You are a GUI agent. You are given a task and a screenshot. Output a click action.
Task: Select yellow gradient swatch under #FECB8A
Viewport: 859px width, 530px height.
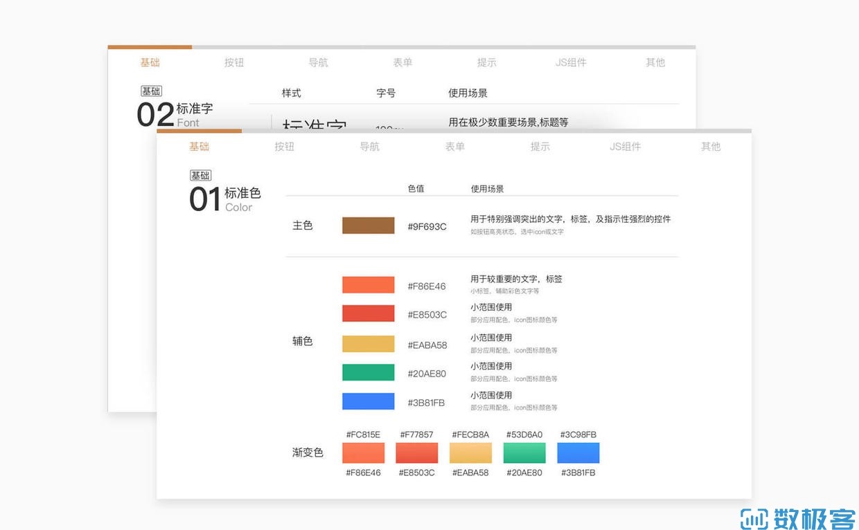coord(470,453)
